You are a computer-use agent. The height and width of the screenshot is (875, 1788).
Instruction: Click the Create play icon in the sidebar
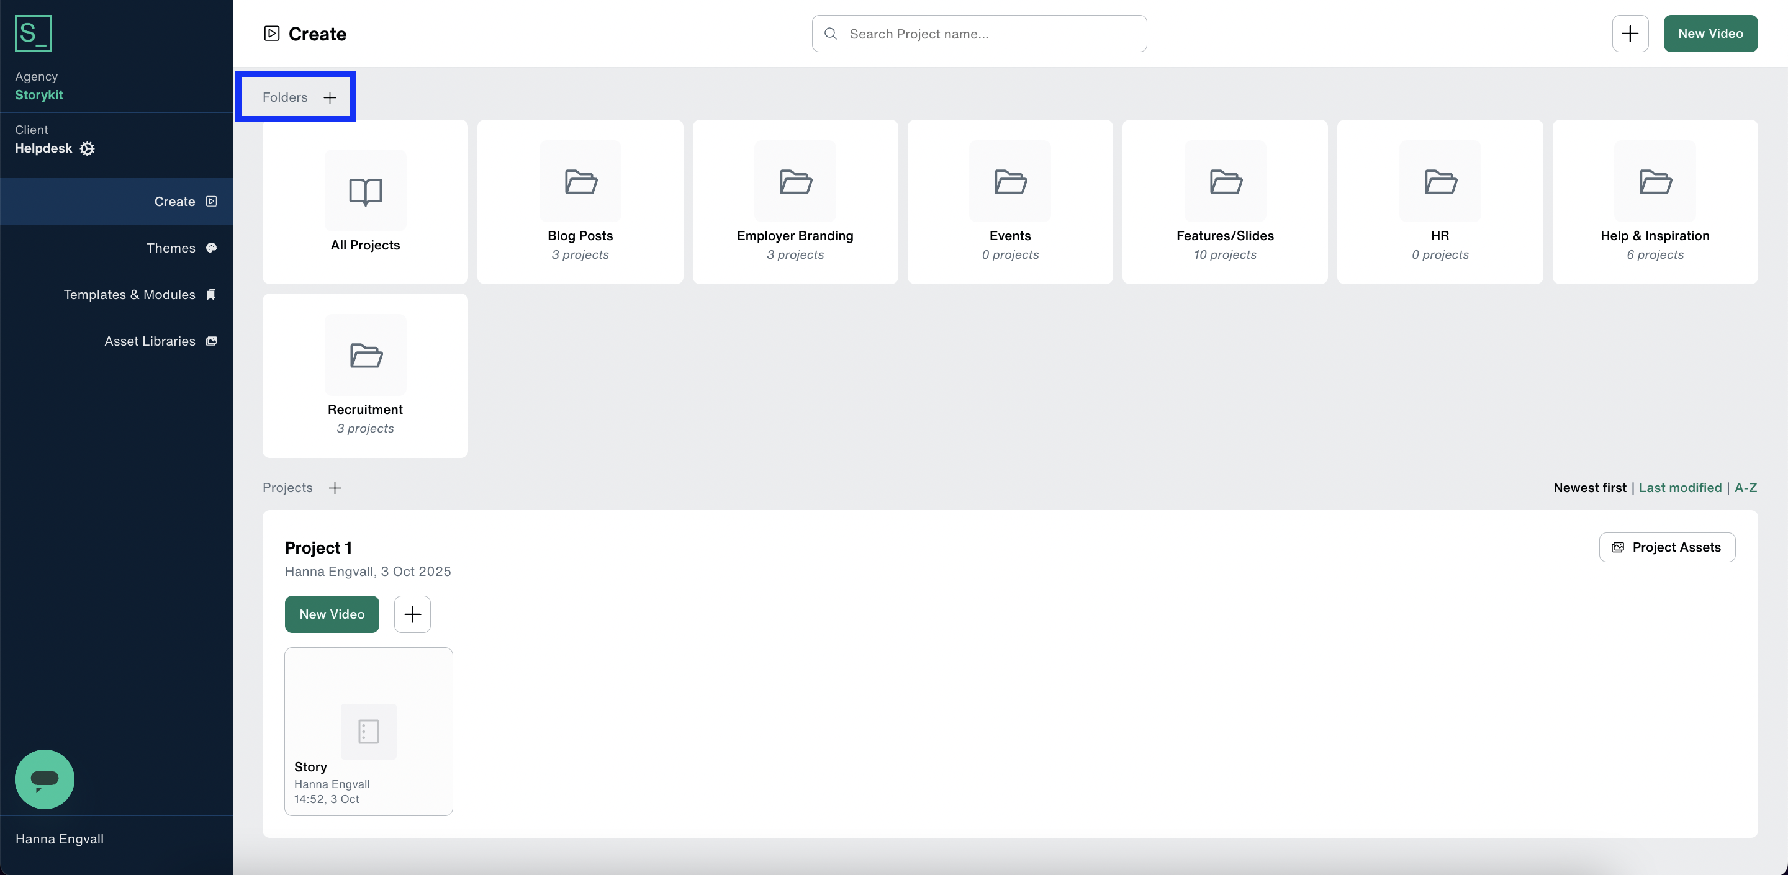point(210,201)
